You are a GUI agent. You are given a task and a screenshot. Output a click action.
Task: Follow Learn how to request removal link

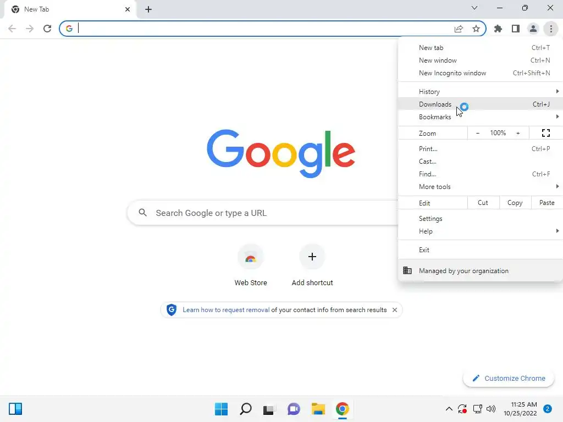[226, 310]
